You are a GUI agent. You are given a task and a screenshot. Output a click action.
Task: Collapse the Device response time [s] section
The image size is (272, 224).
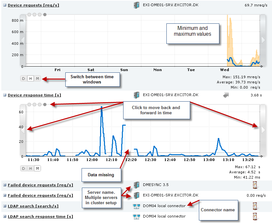(5, 95)
